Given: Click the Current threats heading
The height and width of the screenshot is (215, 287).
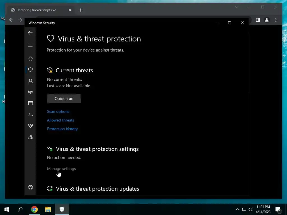Looking at the screenshot, I should point(74,70).
